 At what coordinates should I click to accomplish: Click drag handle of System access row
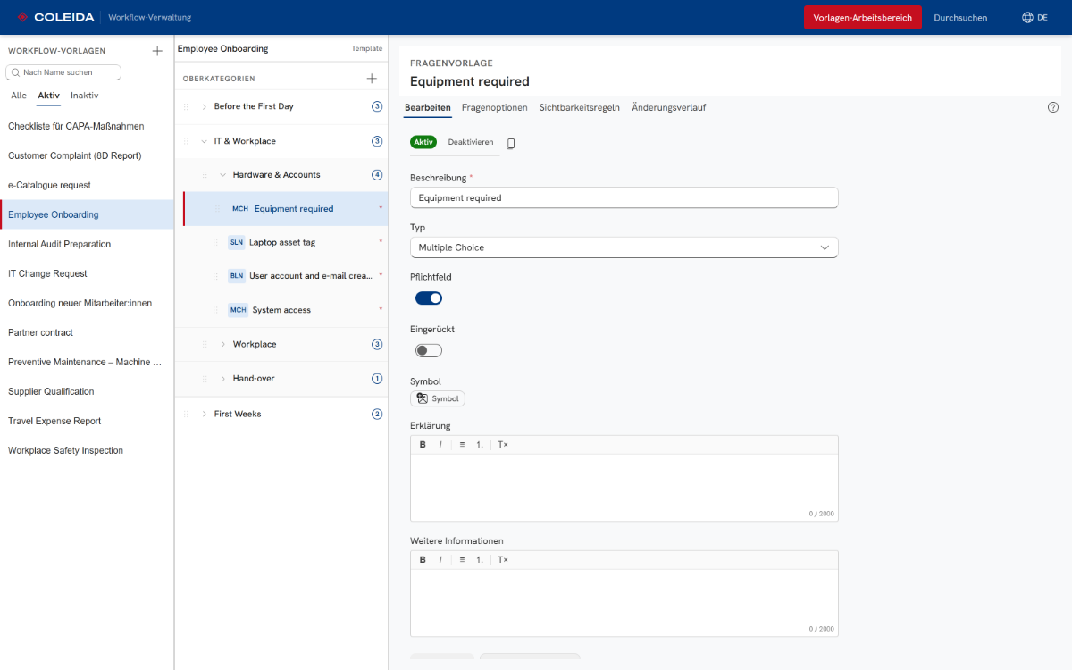pos(215,310)
